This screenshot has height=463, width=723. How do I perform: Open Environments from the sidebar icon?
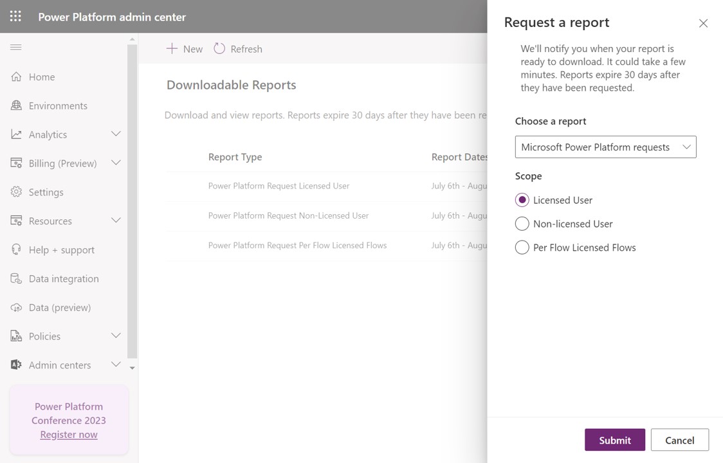pyautogui.click(x=15, y=105)
